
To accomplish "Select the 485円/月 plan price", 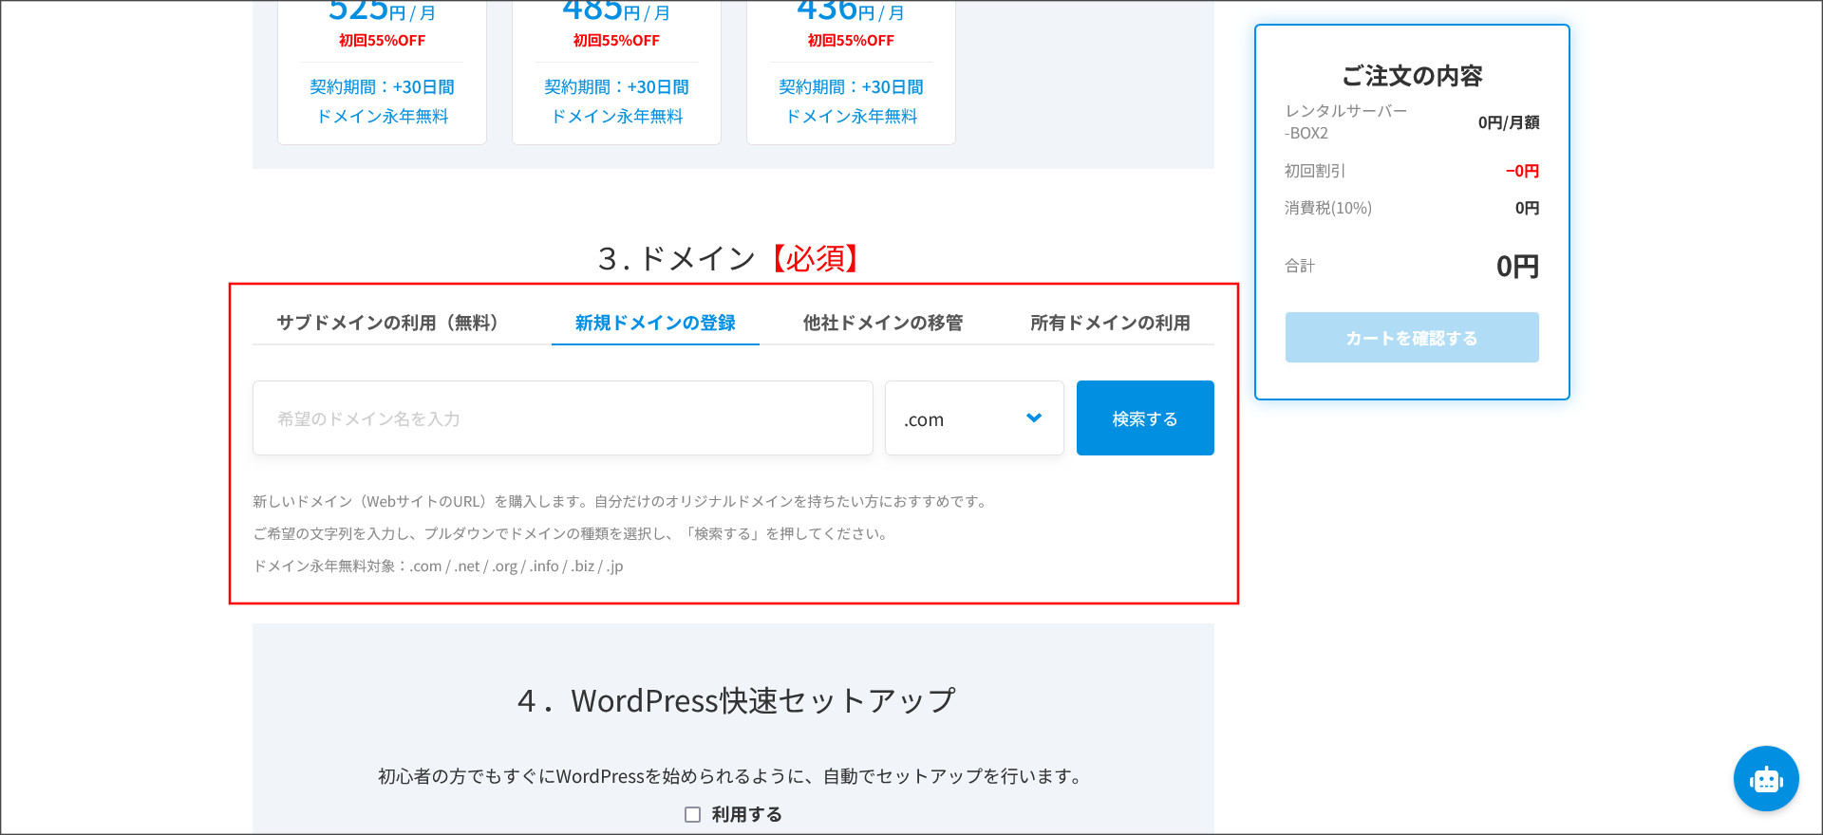I will point(616,11).
